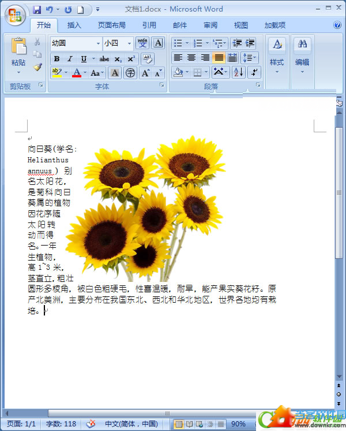The height and width of the screenshot is (431, 346).
Task: Open the 编辑 editing menu
Action: [302, 56]
